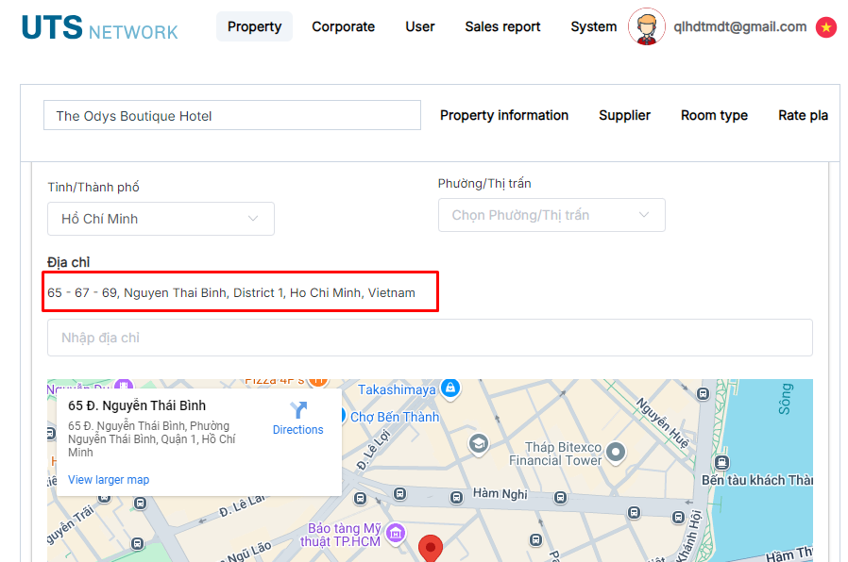Click the red location pin on map

[431, 548]
